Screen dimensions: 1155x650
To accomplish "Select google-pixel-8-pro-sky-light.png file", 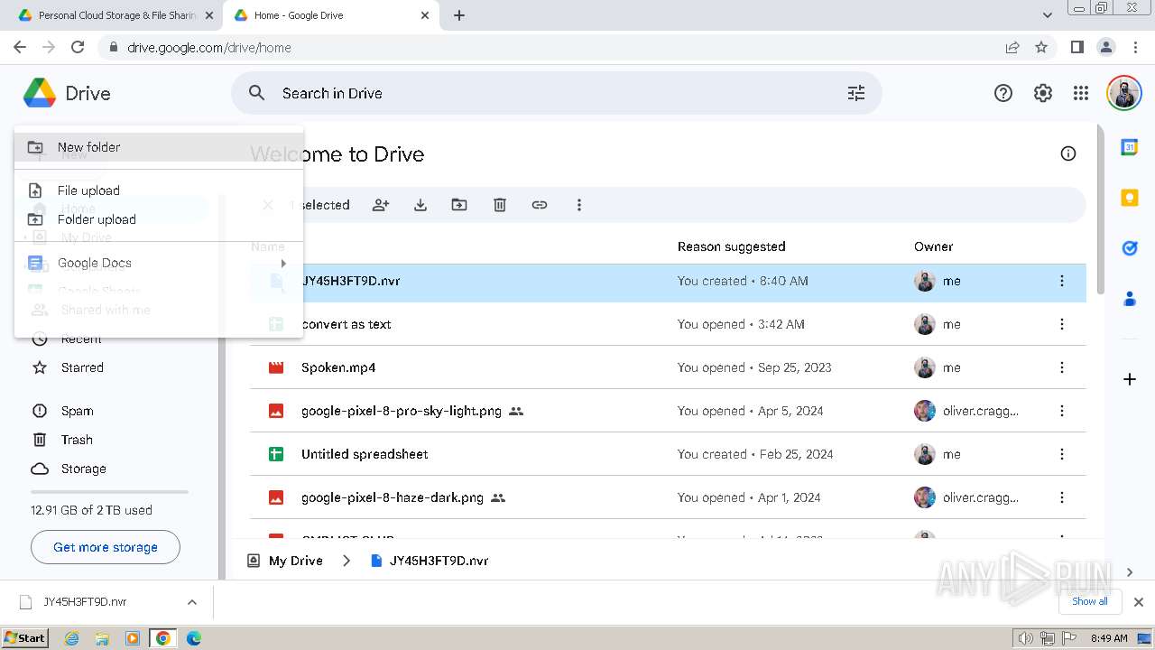I will coord(668,411).
